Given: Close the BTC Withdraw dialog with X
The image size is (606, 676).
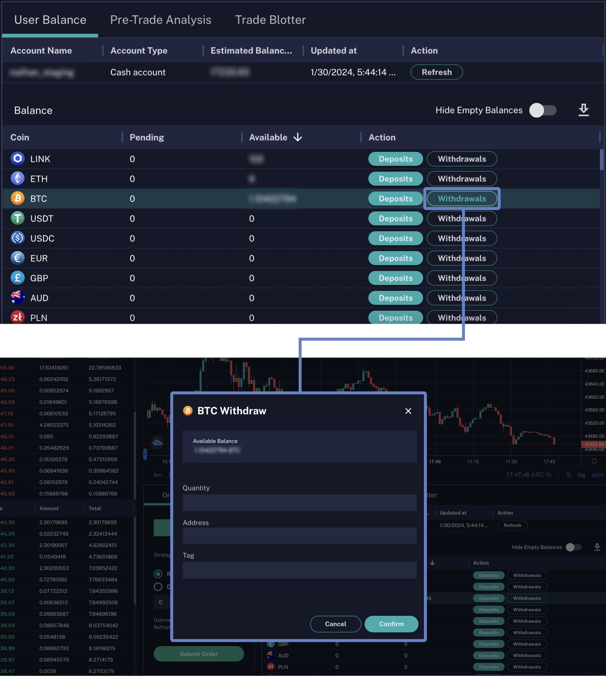Looking at the screenshot, I should [x=408, y=411].
